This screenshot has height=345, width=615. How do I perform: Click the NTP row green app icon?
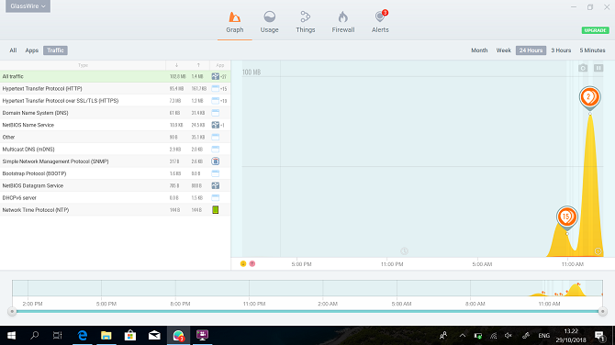[x=216, y=210]
